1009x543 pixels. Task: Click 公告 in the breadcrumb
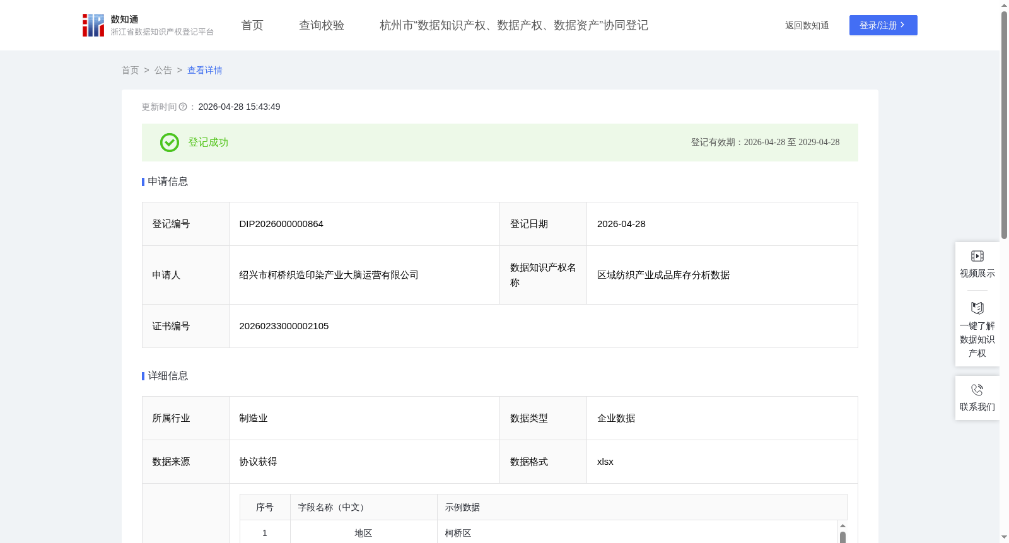tap(163, 71)
